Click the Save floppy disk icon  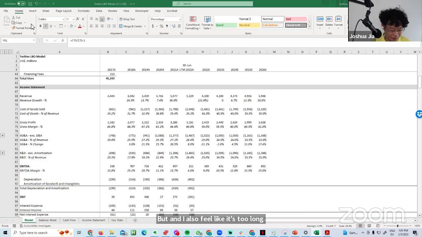(x=30, y=4)
